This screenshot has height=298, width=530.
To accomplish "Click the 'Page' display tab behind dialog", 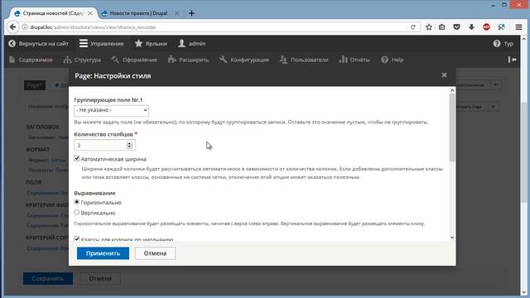I will click(x=35, y=85).
